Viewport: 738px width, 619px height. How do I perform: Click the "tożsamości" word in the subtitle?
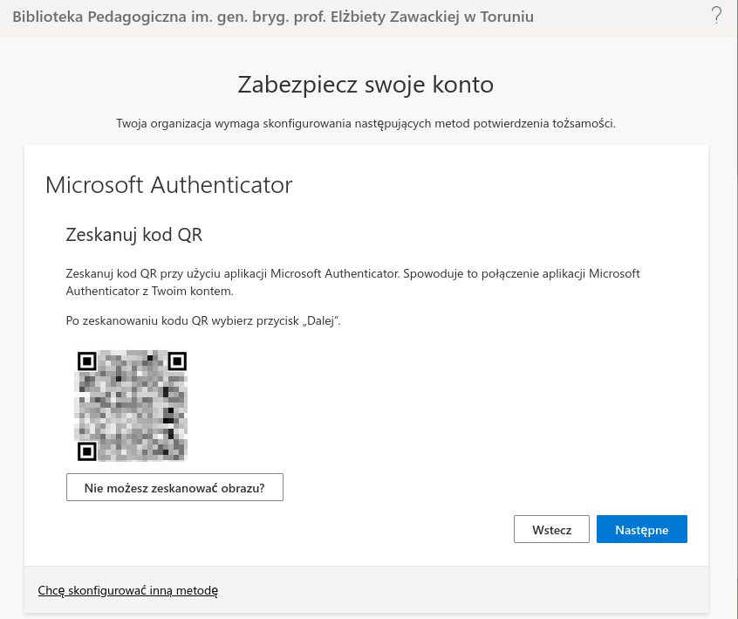(x=585, y=123)
